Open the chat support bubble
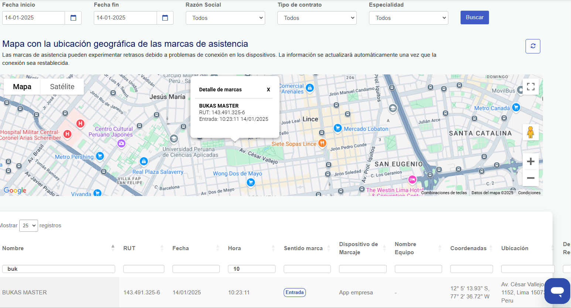Viewport: 571px width, 308px height. tap(557, 291)
